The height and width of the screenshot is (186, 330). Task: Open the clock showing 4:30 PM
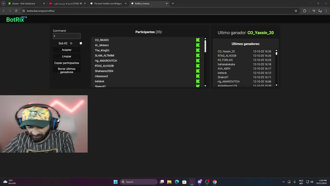click(321, 182)
